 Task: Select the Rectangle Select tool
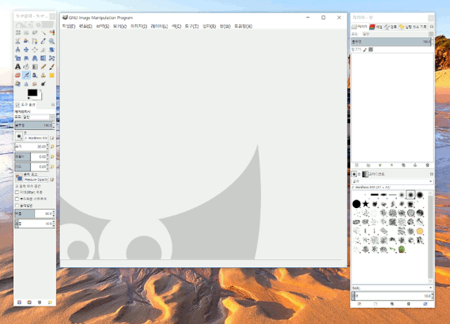pos(18,32)
